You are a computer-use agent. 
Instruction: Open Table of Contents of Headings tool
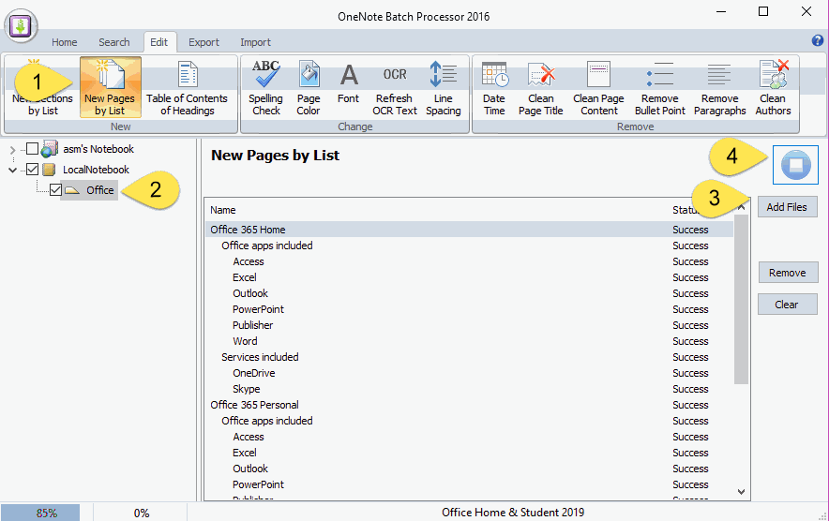[188, 87]
